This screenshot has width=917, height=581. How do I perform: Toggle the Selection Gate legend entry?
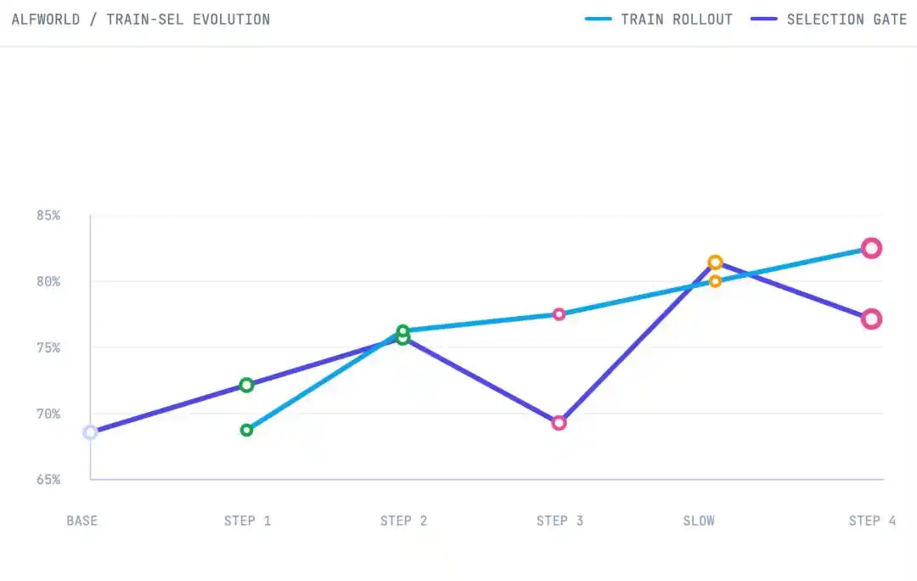click(x=829, y=20)
